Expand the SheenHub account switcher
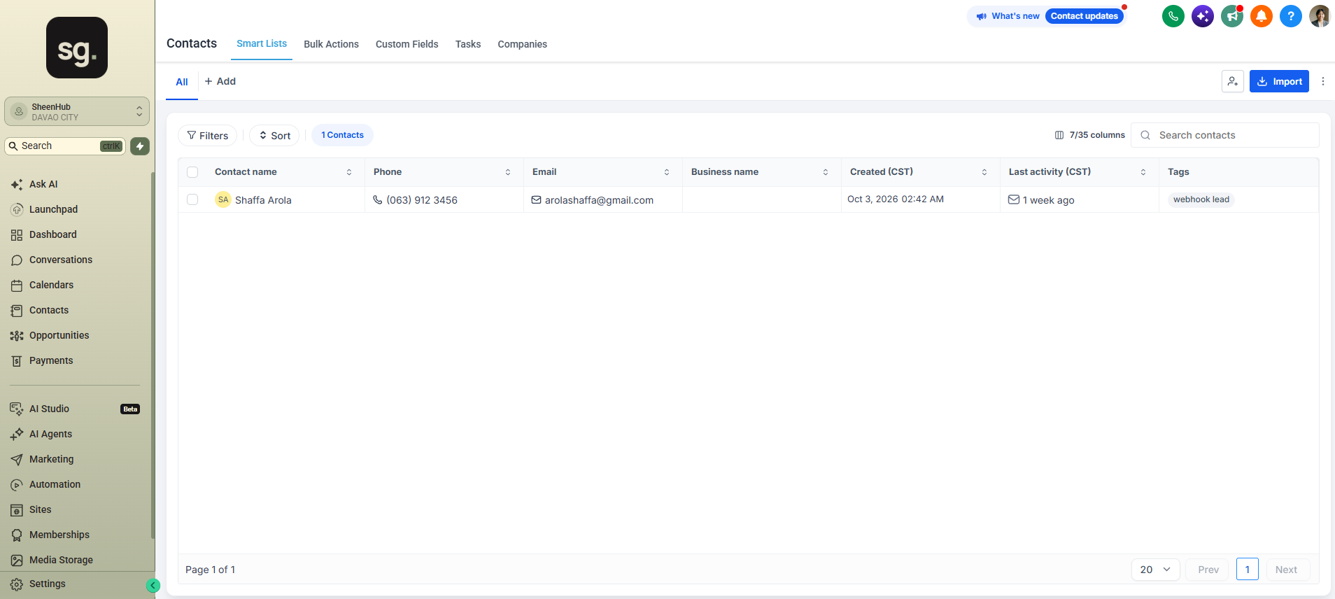The height and width of the screenshot is (599, 1335). coord(77,111)
